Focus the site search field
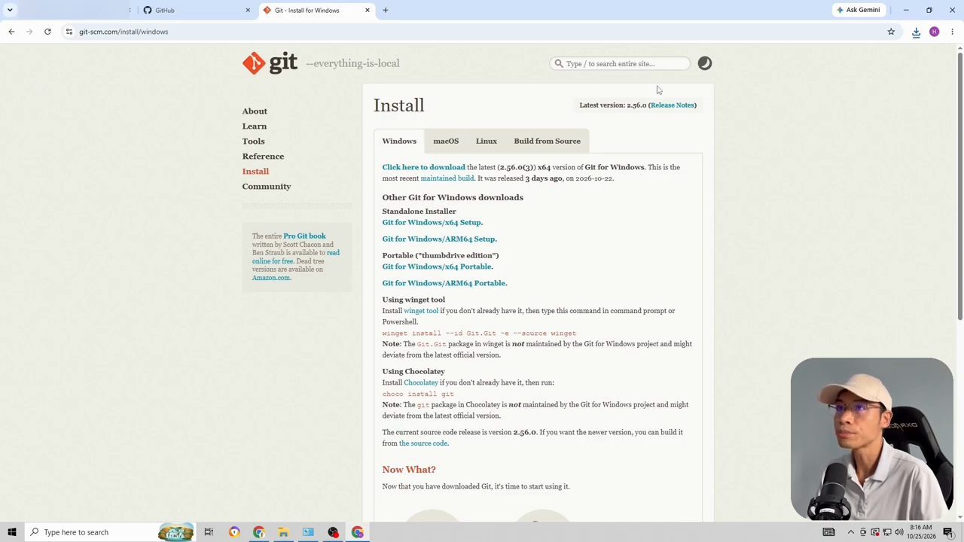Image resolution: width=964 pixels, height=542 pixels. [620, 63]
